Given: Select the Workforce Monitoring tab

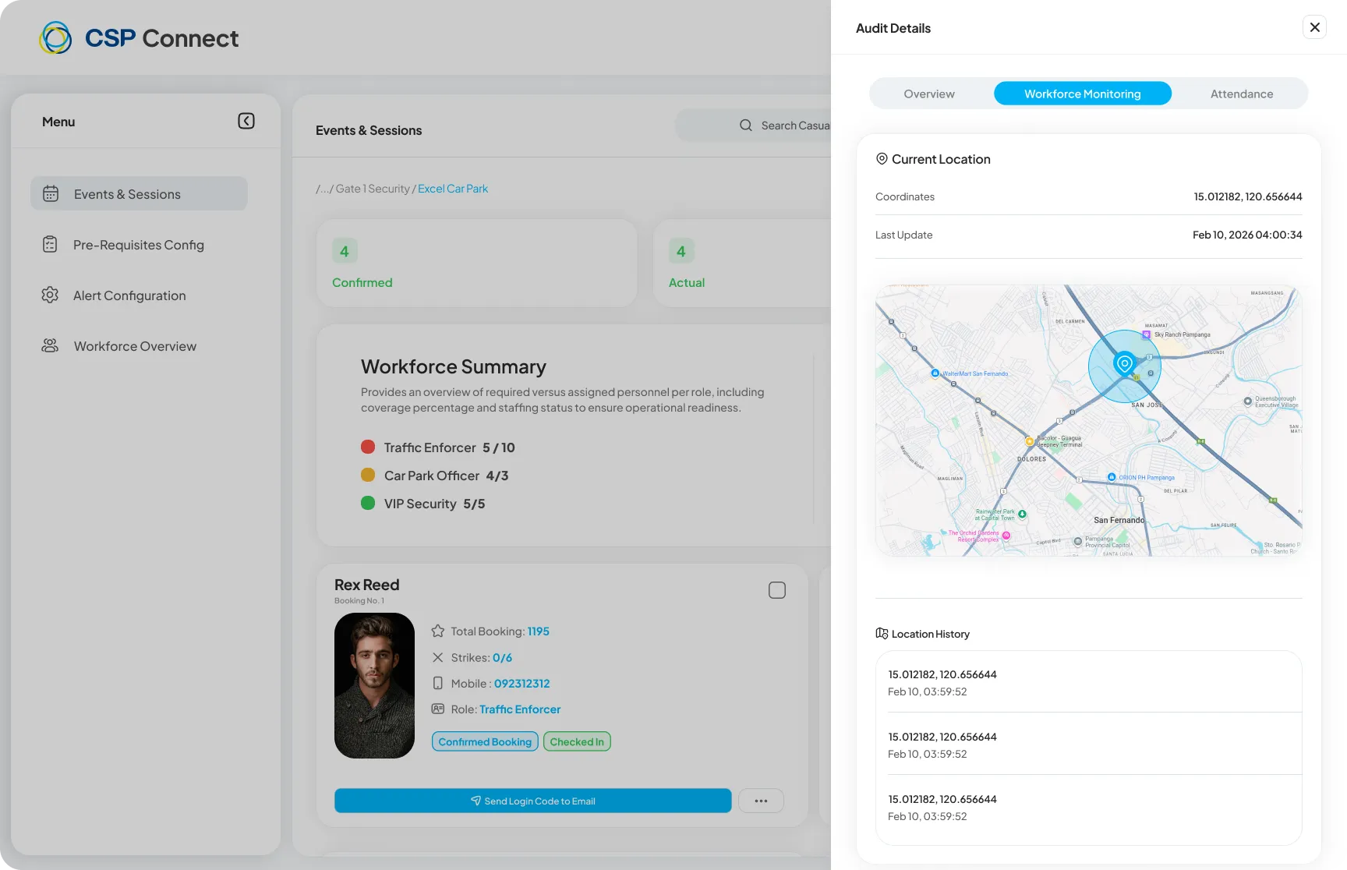Looking at the screenshot, I should point(1083,94).
